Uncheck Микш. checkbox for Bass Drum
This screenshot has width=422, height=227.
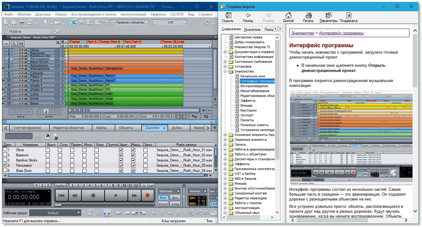(x=133, y=171)
